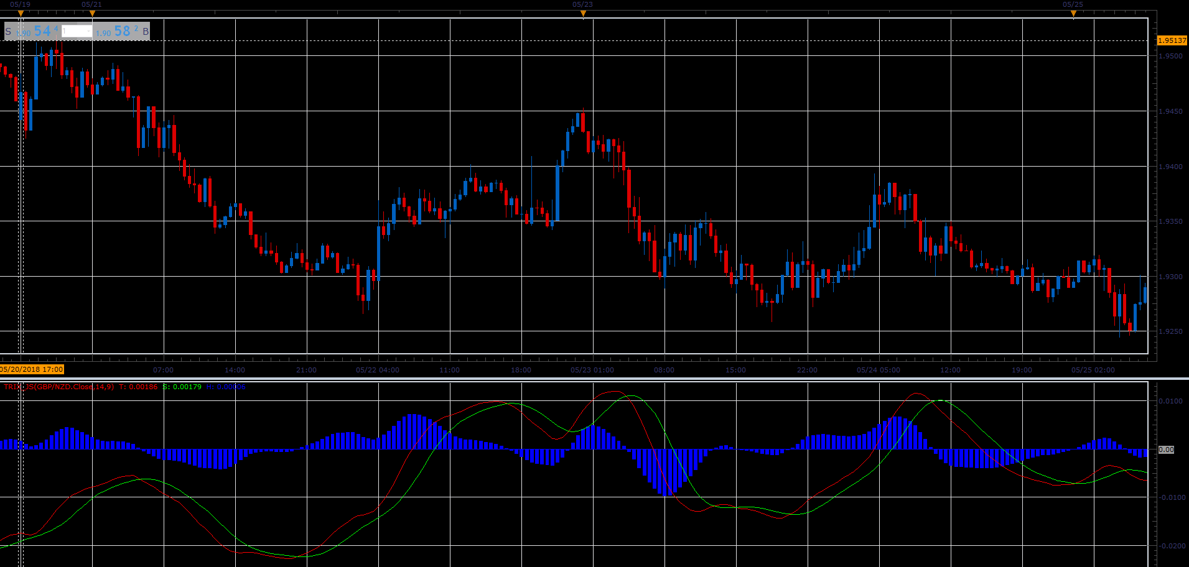
Task: Click the -0.0100 indicator axis label
Action: tap(1172, 497)
